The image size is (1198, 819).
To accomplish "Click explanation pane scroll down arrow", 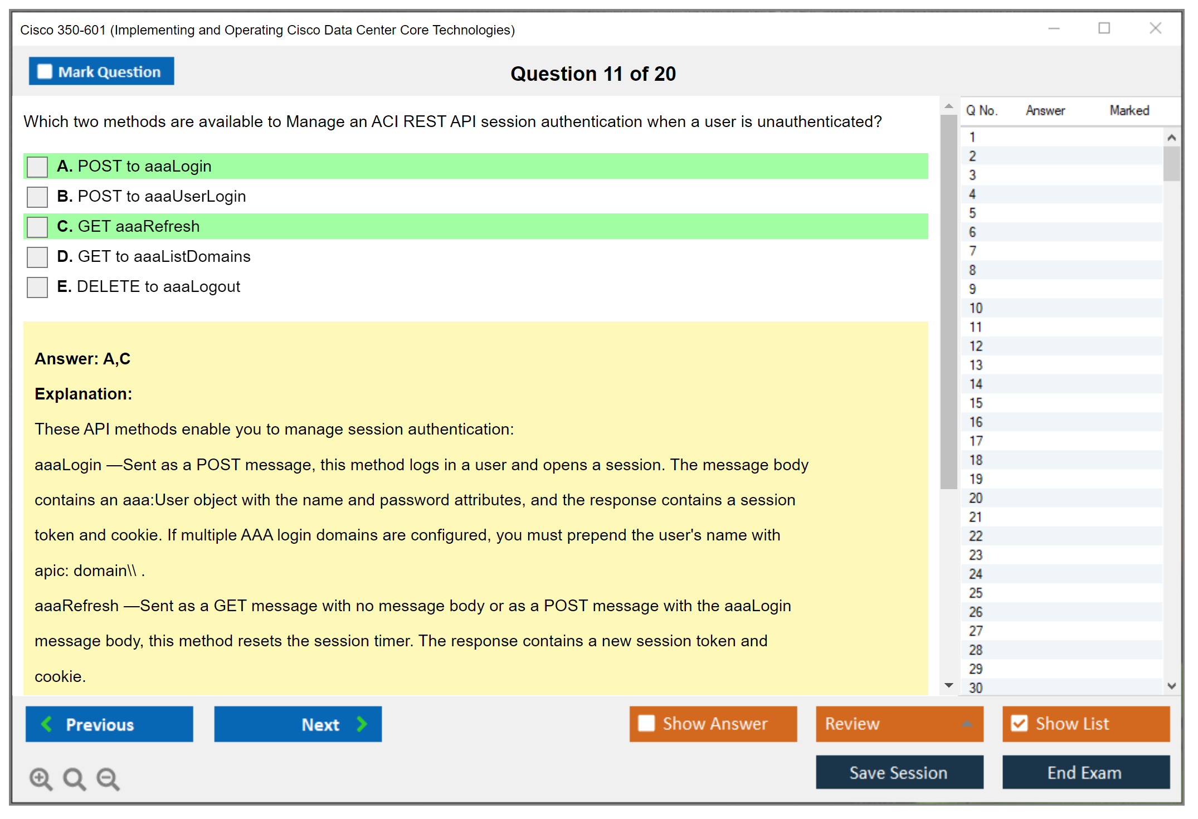I will click(949, 685).
